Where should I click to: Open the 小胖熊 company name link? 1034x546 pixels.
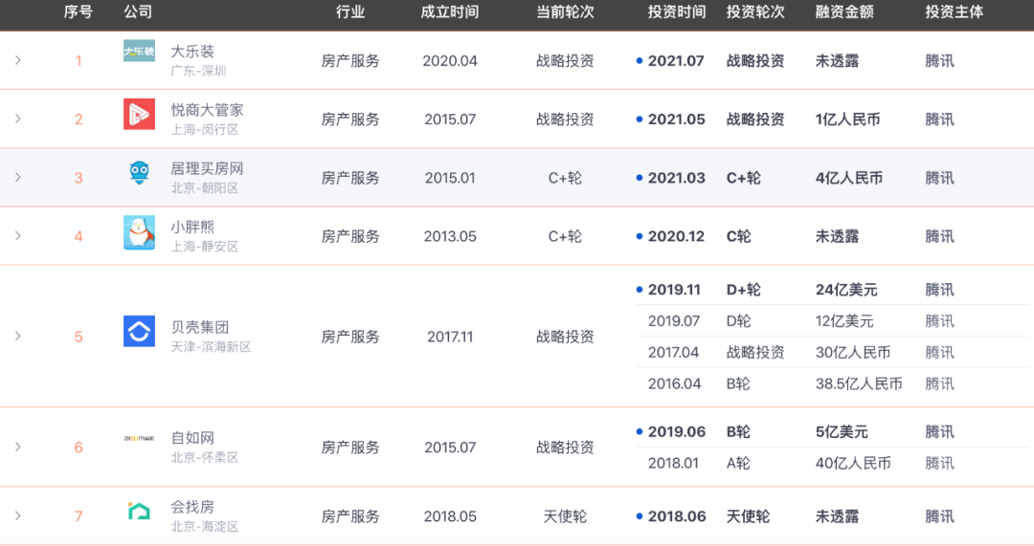coord(192,228)
